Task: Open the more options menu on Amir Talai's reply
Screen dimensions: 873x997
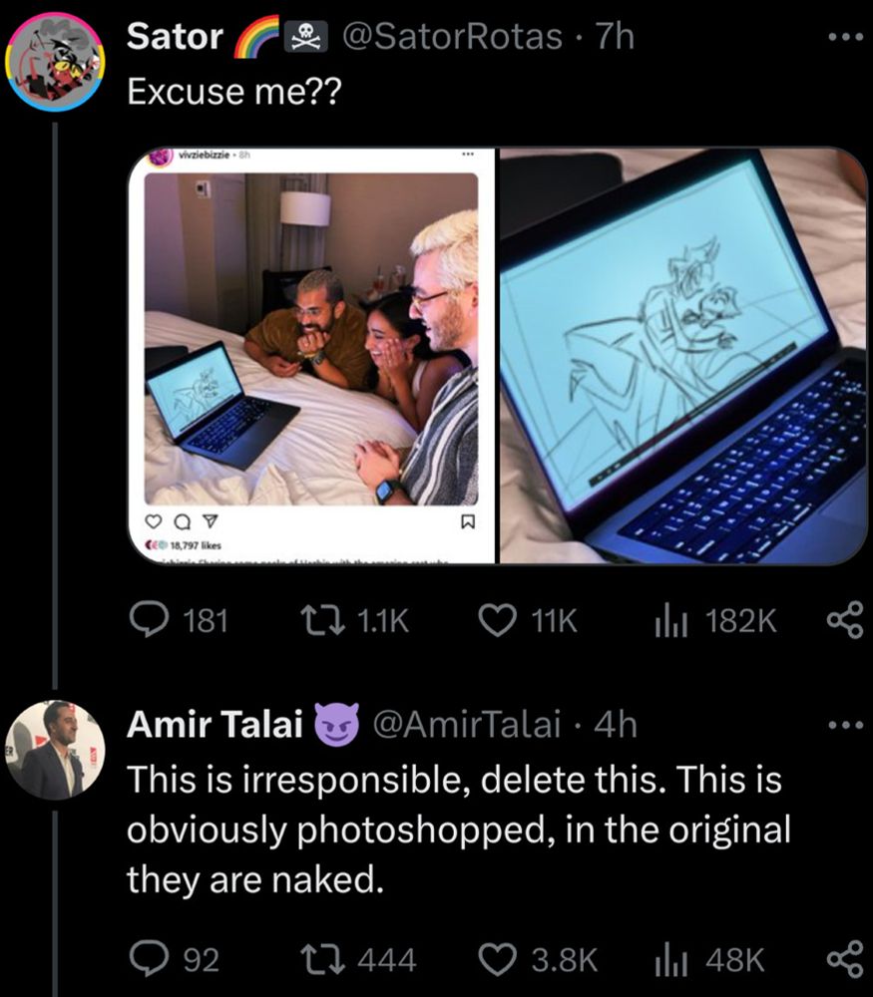Action: click(x=847, y=723)
